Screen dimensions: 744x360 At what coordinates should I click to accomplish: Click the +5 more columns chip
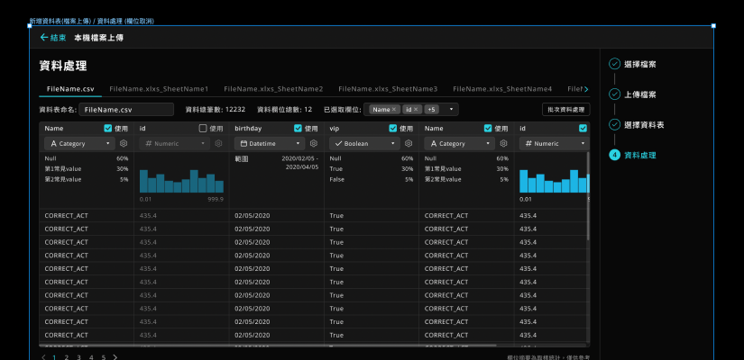432,110
